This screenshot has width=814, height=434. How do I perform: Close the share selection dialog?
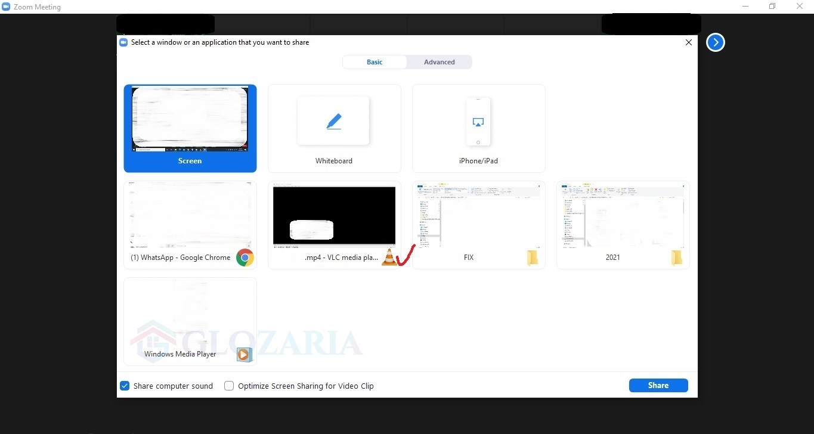click(x=689, y=42)
